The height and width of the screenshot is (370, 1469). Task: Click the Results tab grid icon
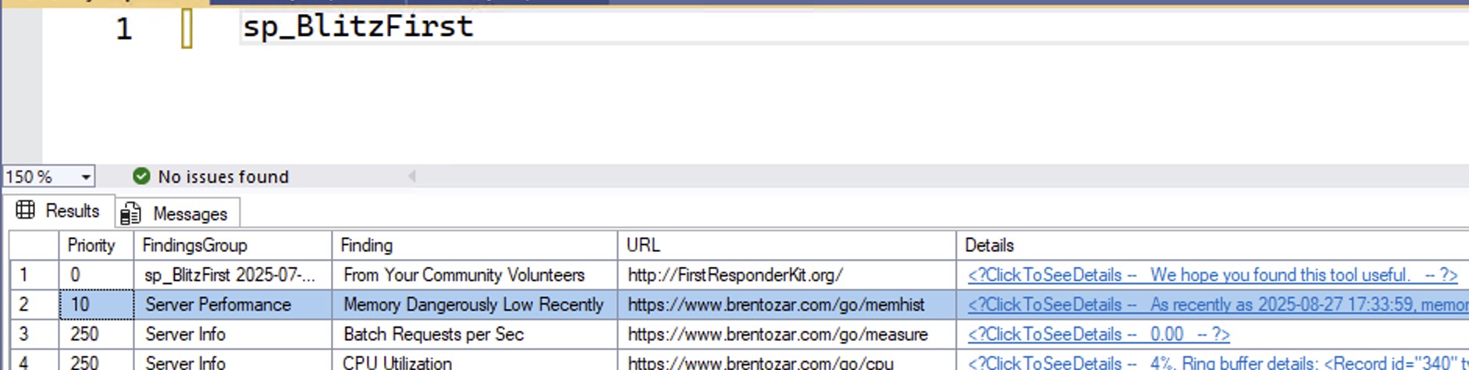[26, 210]
